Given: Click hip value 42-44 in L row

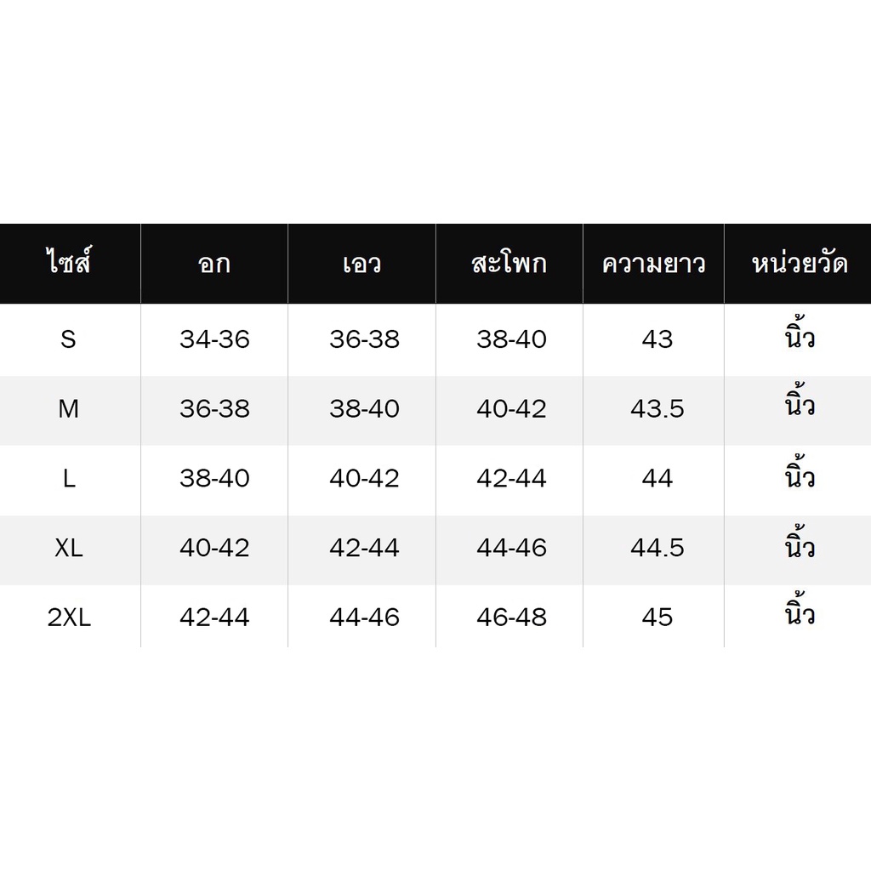Looking at the screenshot, I should [511, 479].
